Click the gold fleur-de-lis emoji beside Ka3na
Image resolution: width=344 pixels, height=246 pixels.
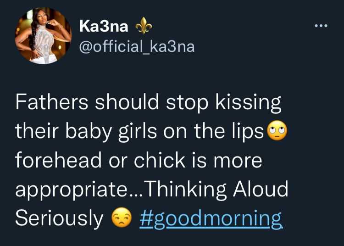point(144,25)
